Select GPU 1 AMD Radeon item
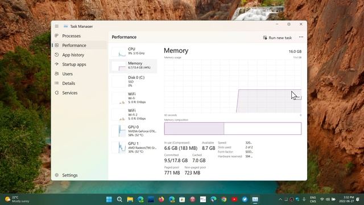This screenshot has height=205, width=364. (133, 147)
